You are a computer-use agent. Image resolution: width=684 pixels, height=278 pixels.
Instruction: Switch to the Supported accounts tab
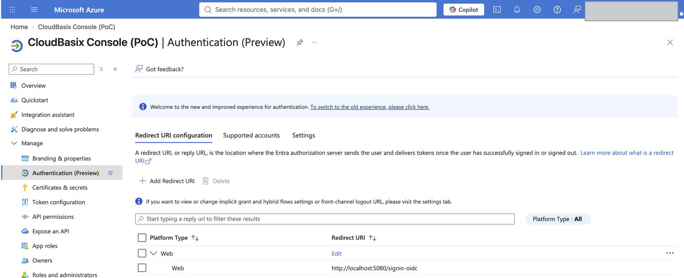coord(251,135)
